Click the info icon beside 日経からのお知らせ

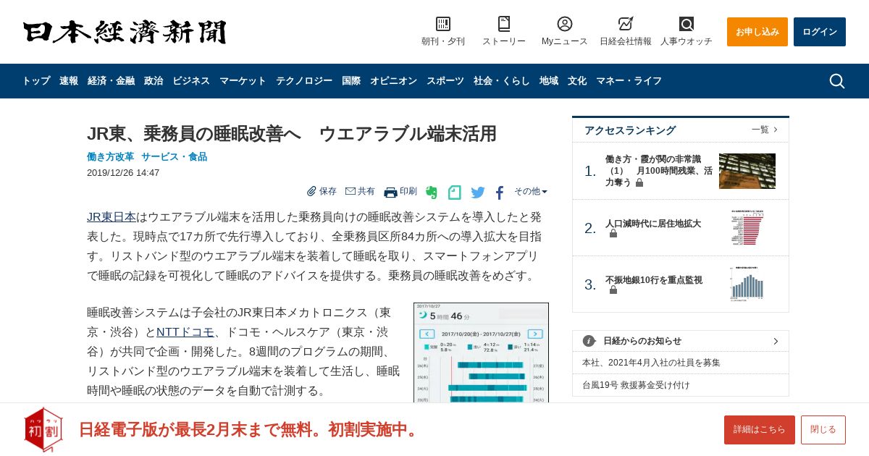pyautogui.click(x=589, y=341)
